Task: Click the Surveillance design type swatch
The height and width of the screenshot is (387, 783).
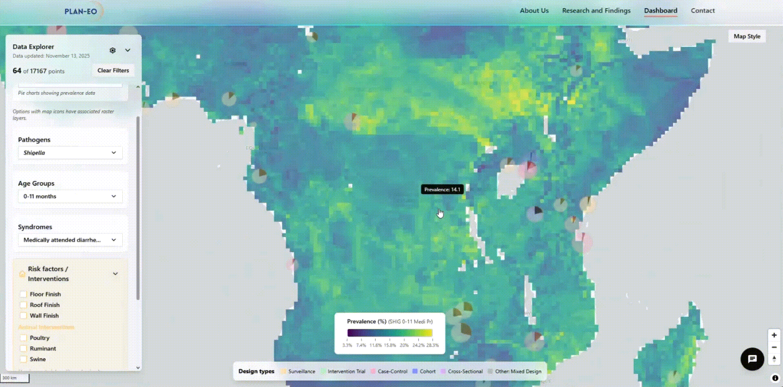Action: [283, 372]
